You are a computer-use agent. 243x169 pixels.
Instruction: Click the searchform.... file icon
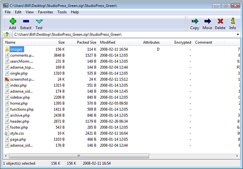pyautogui.click(x=7, y=61)
